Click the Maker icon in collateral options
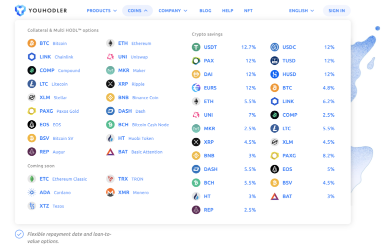The height and width of the screenshot is (248, 384). pos(110,70)
